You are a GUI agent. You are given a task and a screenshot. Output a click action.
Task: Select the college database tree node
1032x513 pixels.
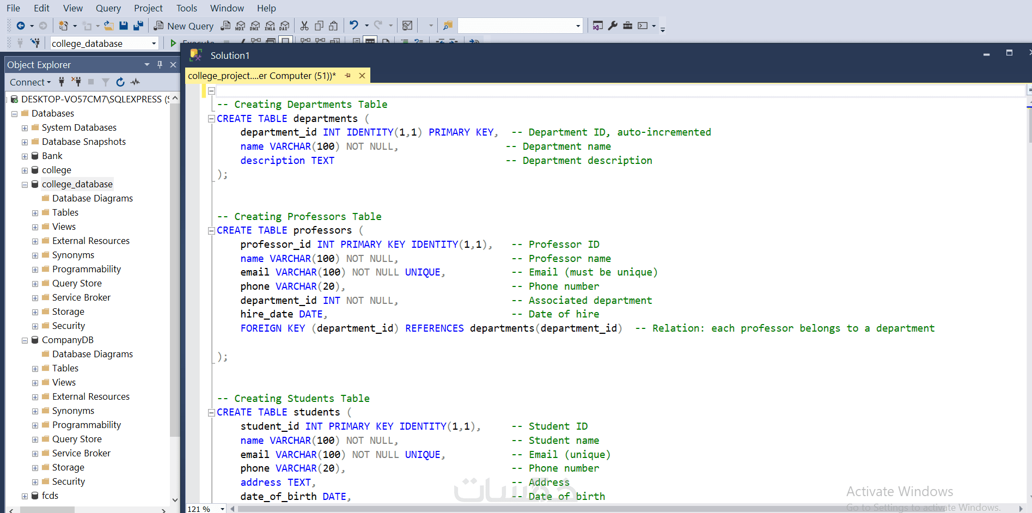pos(57,170)
